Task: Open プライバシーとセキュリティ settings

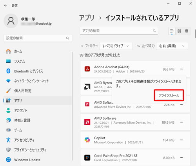Action: [x=38, y=150]
